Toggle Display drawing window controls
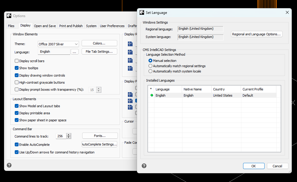The width and height of the screenshot is (297, 182). click(17, 75)
